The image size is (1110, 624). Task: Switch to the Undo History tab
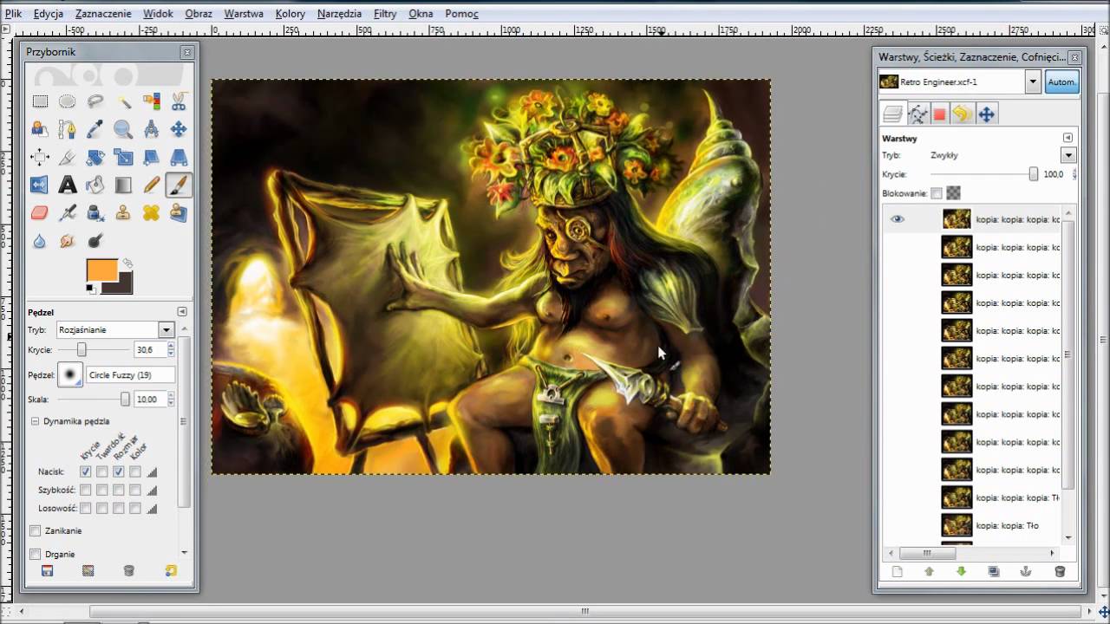pos(961,114)
